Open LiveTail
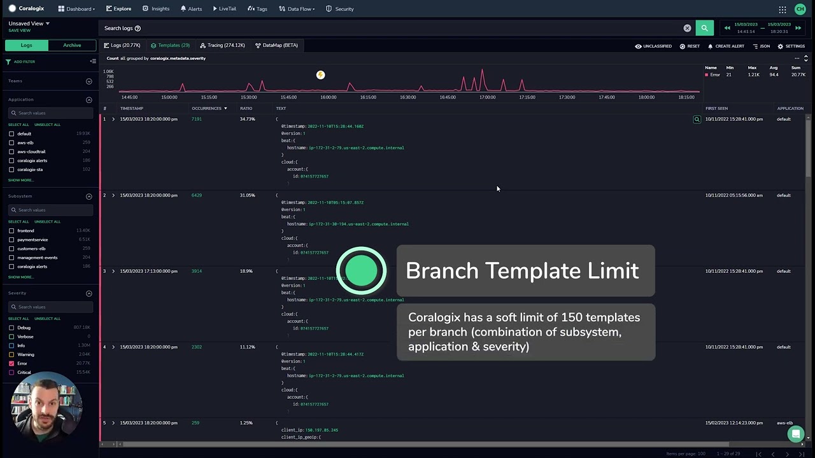The width and height of the screenshot is (815, 458). tap(224, 9)
